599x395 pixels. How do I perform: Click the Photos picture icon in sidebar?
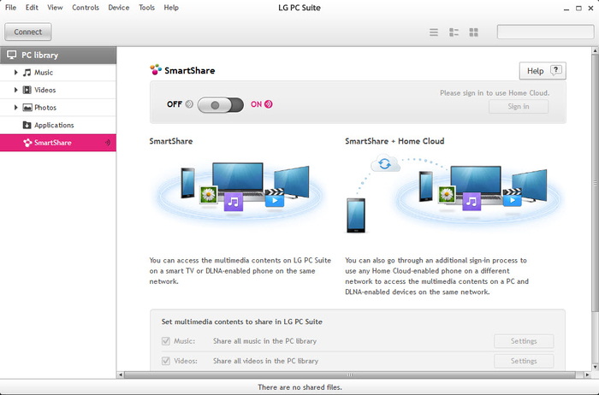tap(27, 107)
